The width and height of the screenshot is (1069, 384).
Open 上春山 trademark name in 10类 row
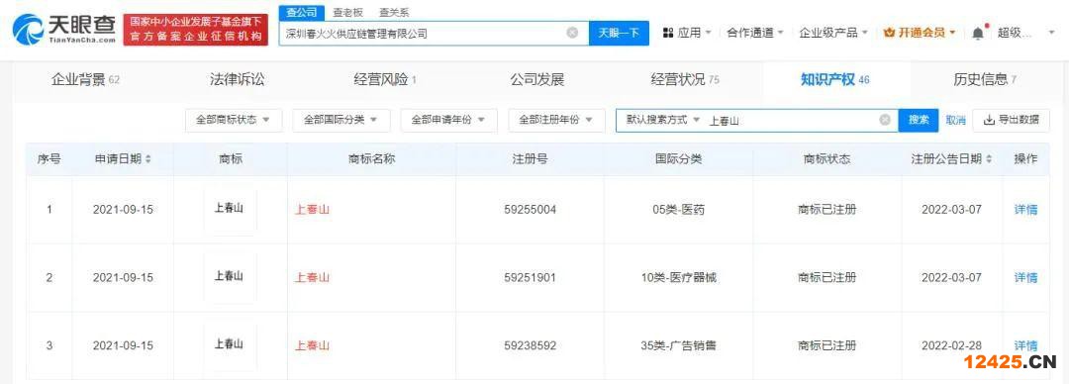click(x=312, y=277)
